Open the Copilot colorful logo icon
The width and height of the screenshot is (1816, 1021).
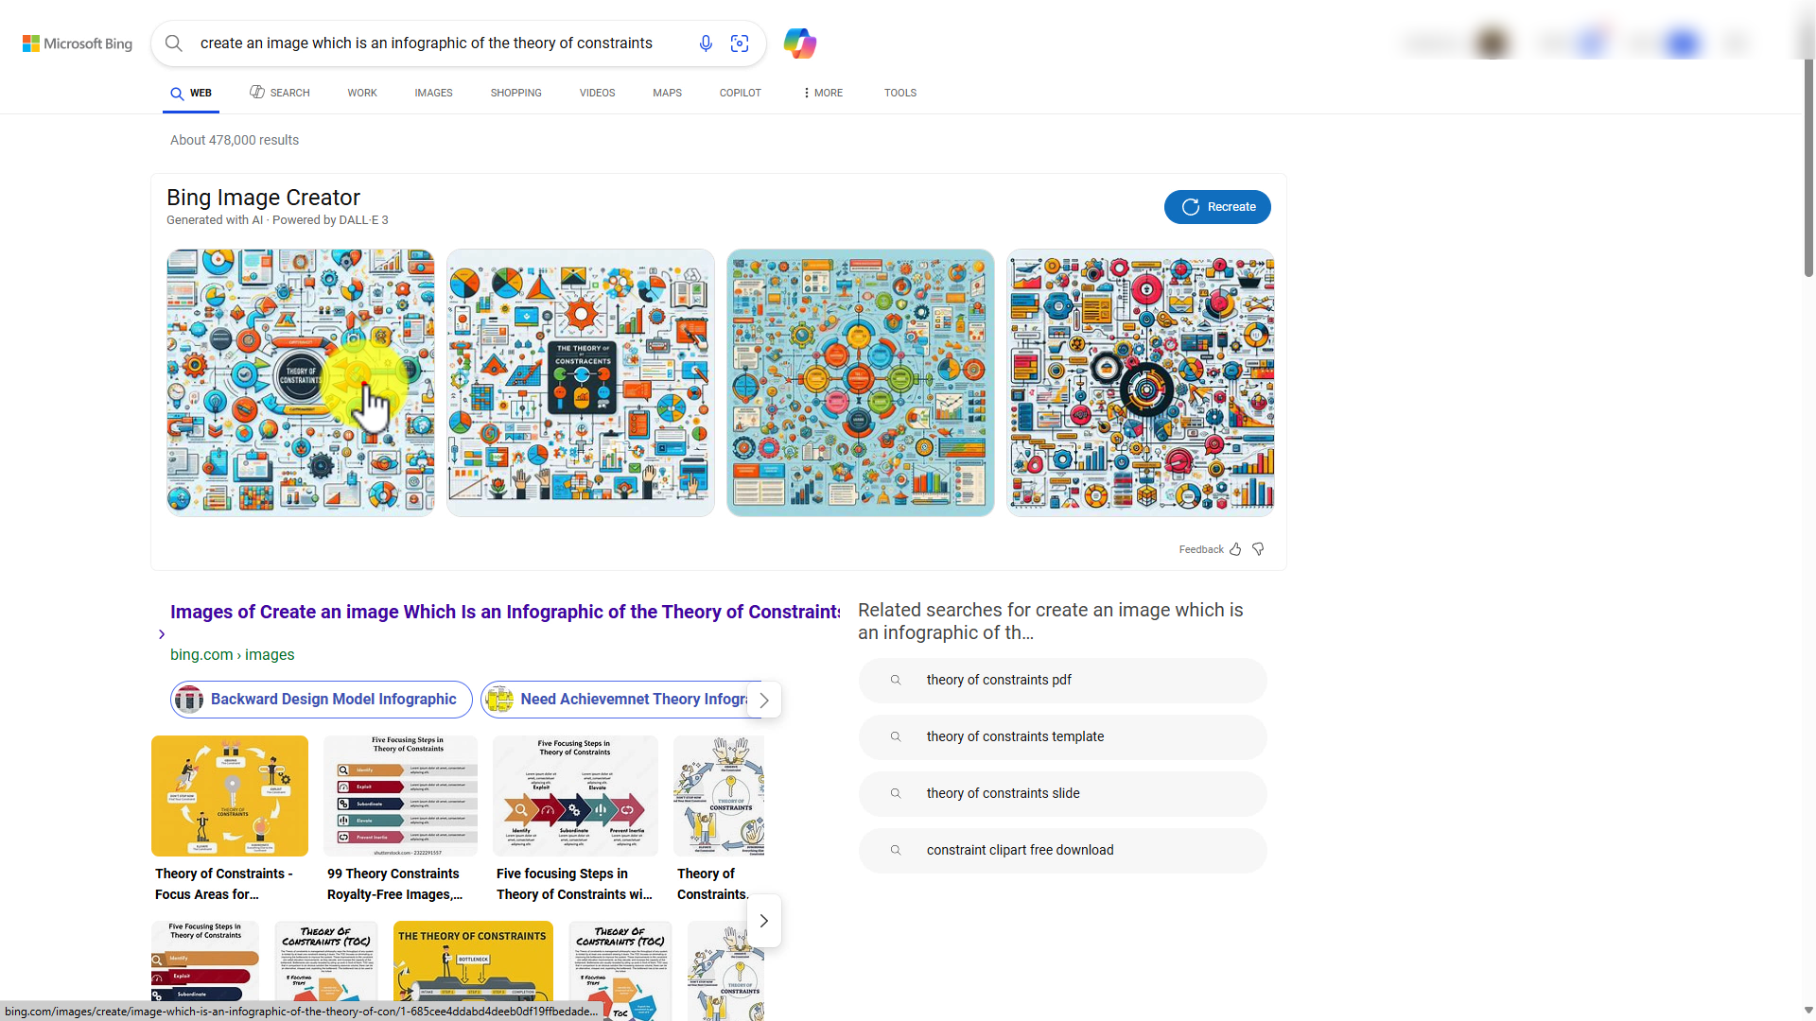pyautogui.click(x=800, y=43)
